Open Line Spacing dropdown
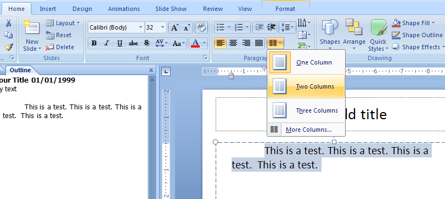Image resolution: width=445 pixels, height=199 pixels. (287, 27)
